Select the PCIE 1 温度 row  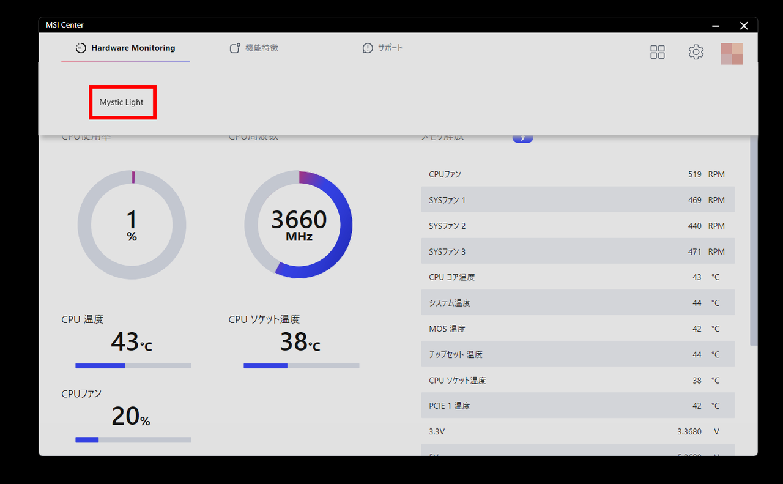(578, 406)
